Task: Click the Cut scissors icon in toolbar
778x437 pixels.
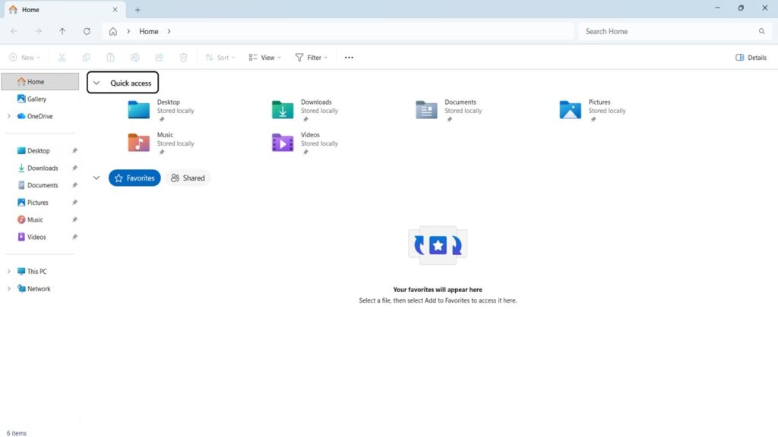Action: pos(62,58)
